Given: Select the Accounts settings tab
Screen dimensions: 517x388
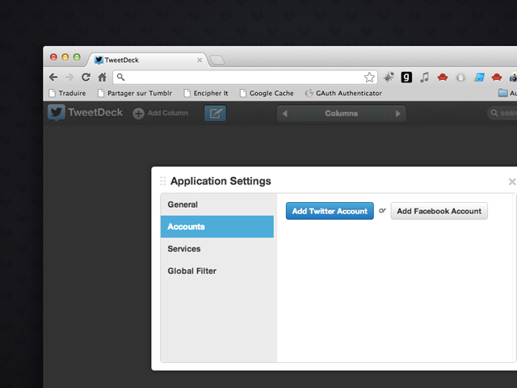Looking at the screenshot, I should [217, 226].
